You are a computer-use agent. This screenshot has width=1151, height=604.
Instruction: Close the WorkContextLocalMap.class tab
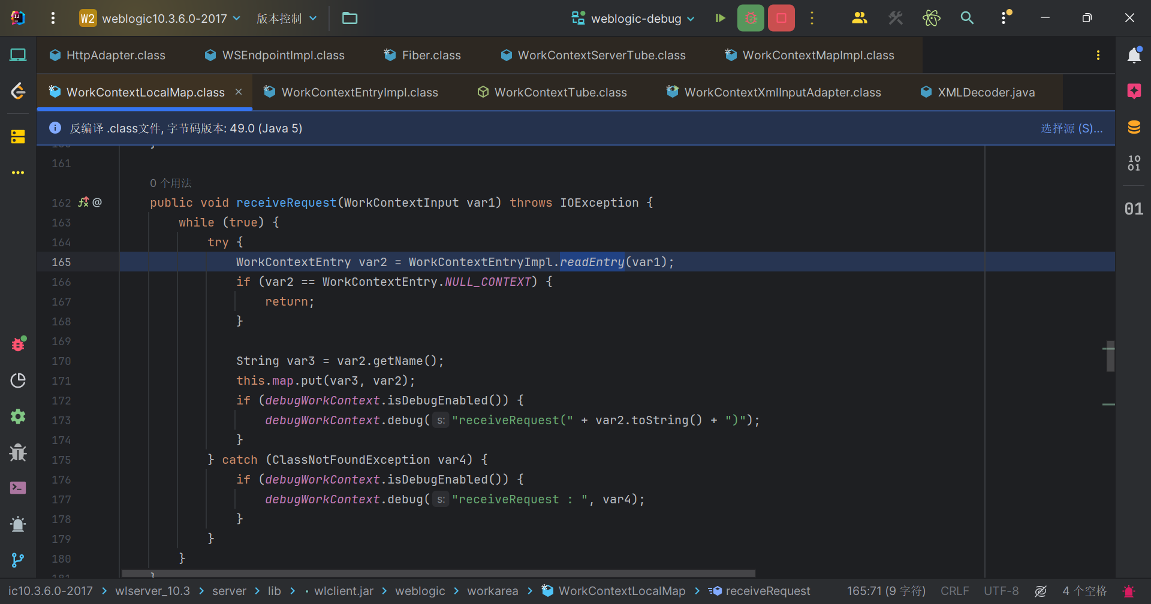pos(239,92)
